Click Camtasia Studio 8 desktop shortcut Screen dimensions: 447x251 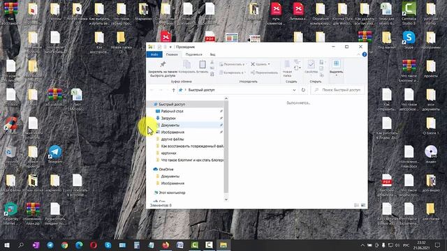pos(409,13)
